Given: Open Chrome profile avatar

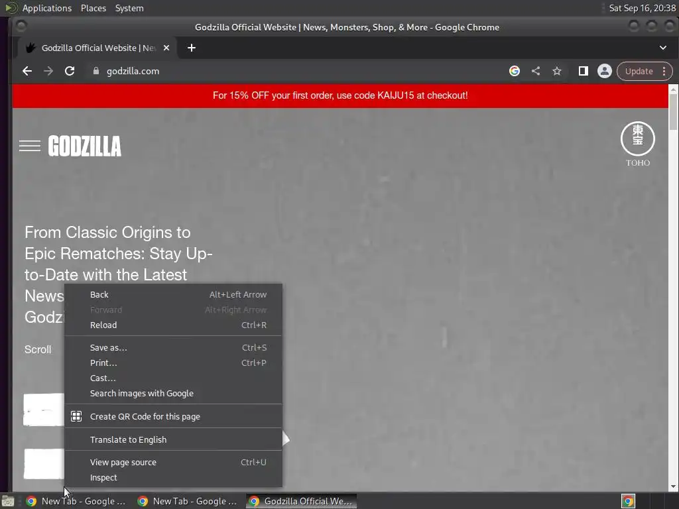Looking at the screenshot, I should (605, 71).
